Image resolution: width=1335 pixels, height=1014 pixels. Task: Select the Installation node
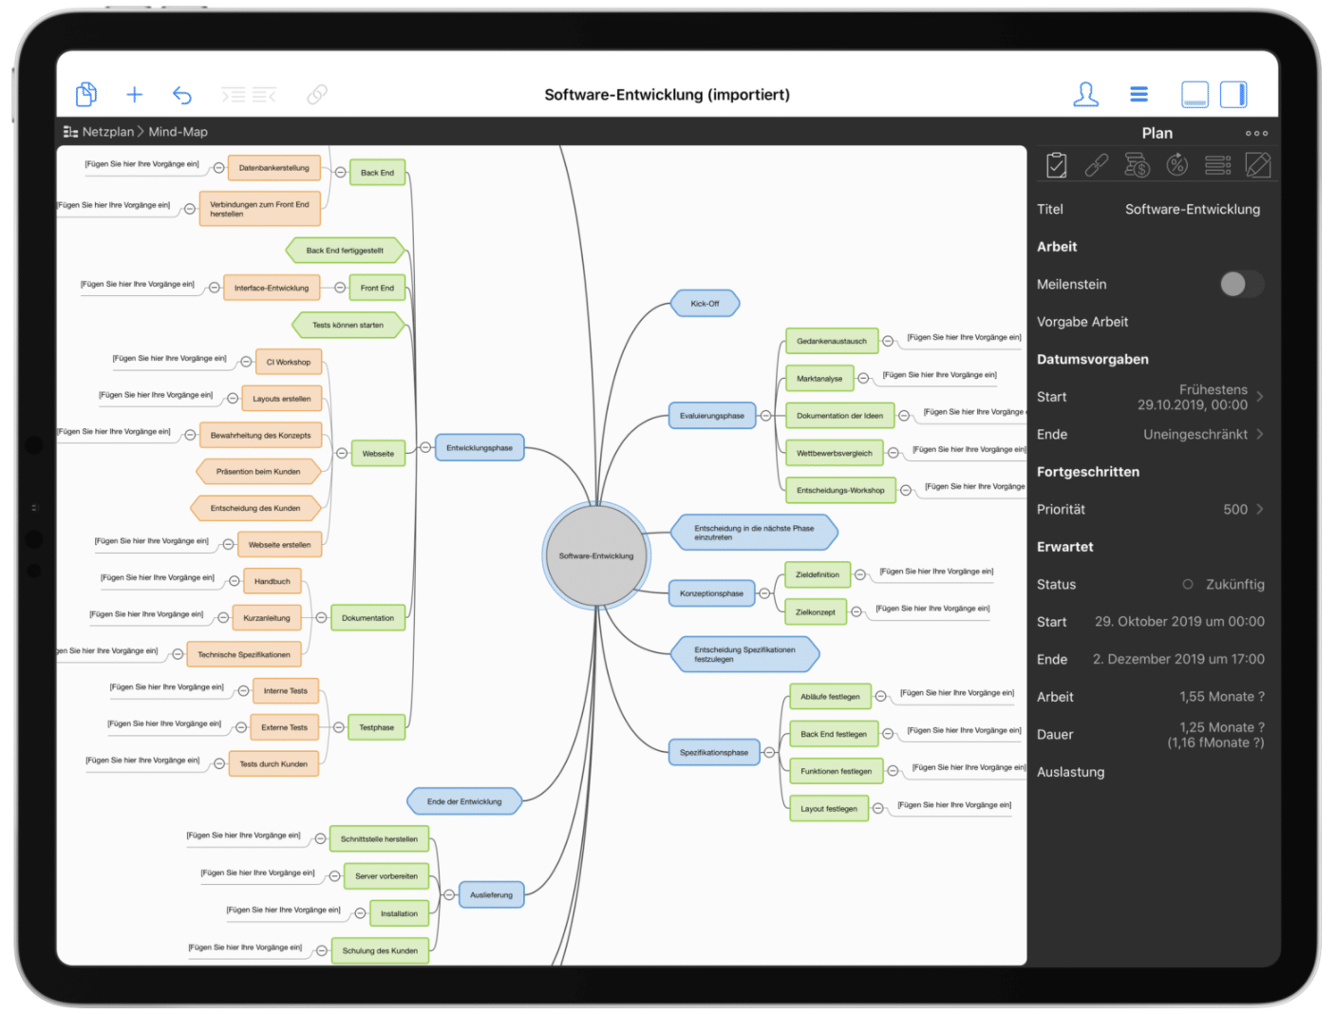(399, 913)
